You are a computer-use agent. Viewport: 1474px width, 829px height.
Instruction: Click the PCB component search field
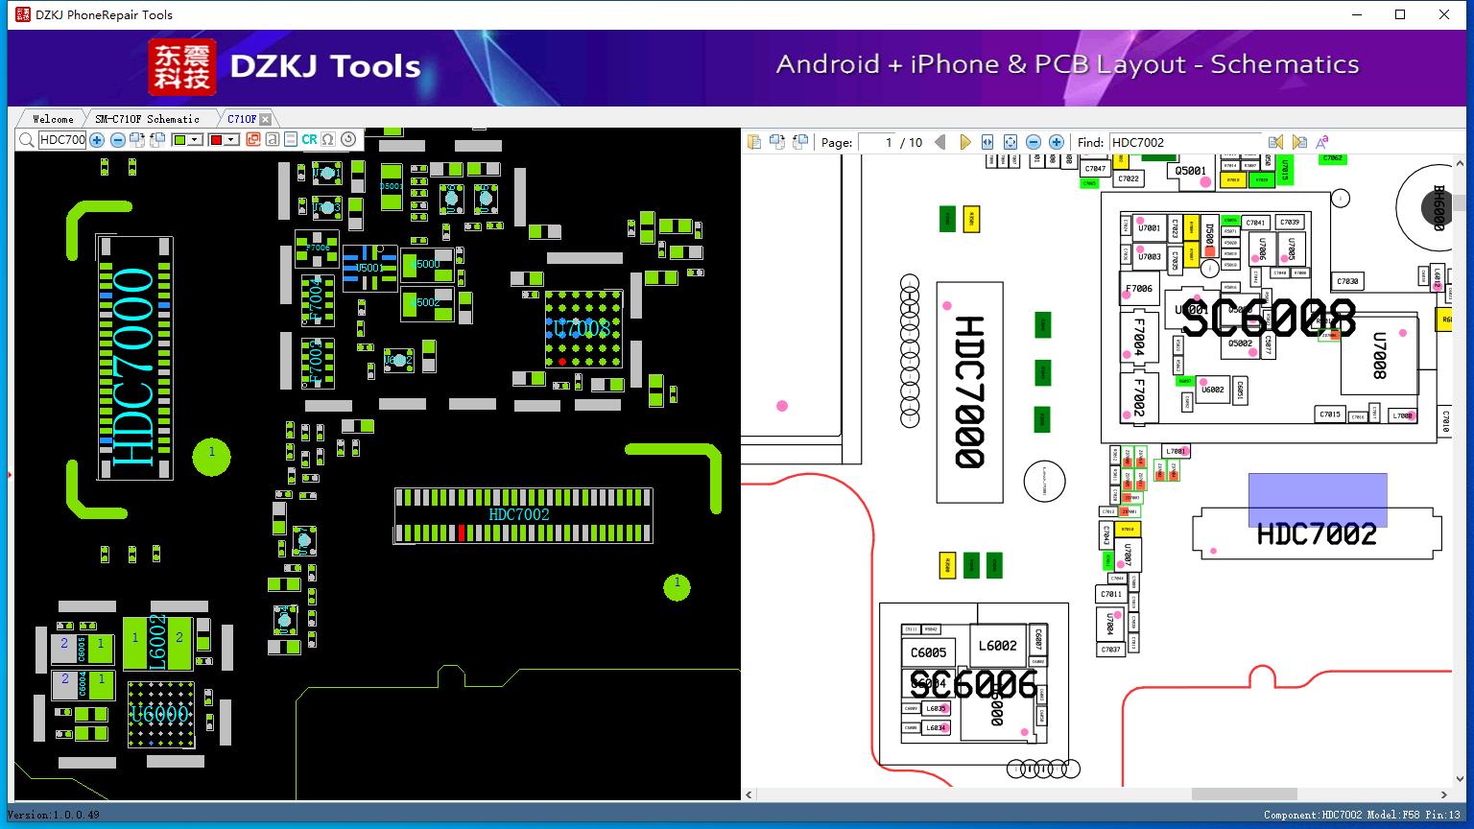point(62,140)
